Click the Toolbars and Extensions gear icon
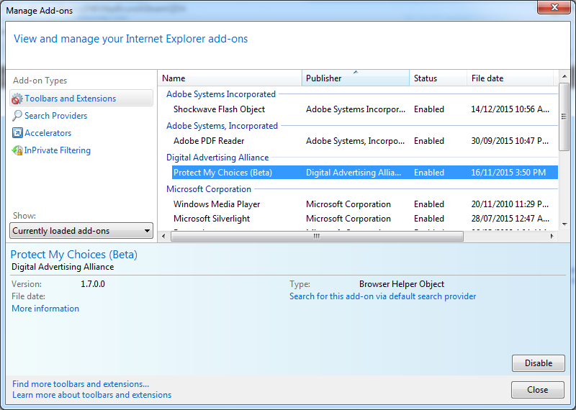Screen dimensions: 576x410 pos(17,99)
